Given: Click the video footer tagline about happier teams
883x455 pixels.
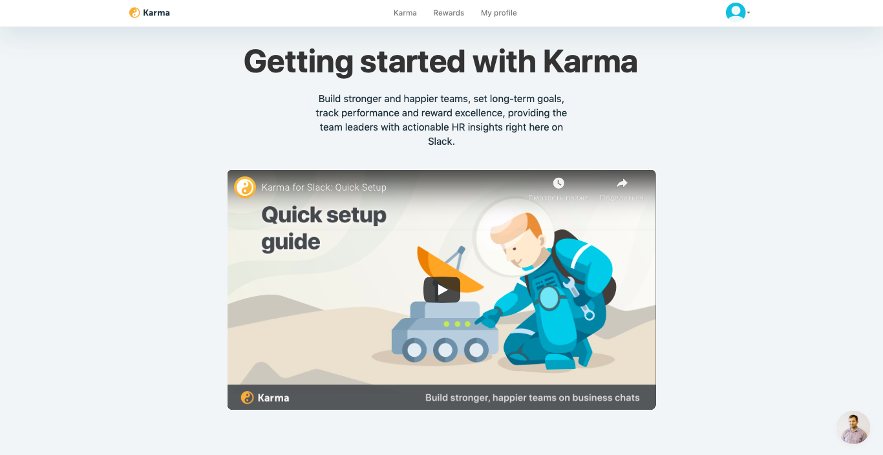Looking at the screenshot, I should [x=533, y=397].
